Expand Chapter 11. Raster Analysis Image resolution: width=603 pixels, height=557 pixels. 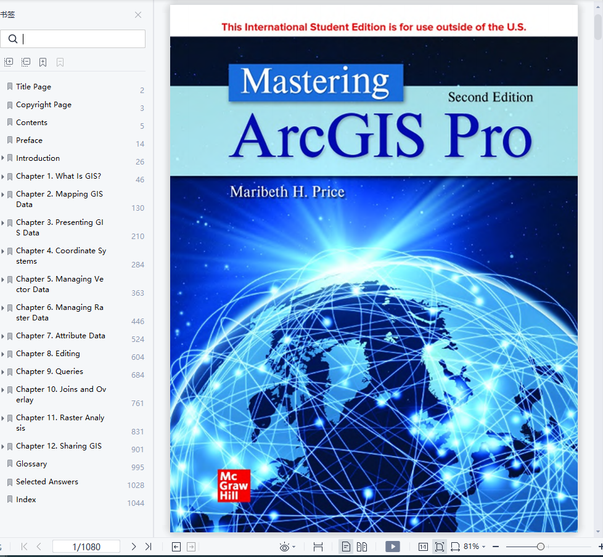pyautogui.click(x=2, y=418)
